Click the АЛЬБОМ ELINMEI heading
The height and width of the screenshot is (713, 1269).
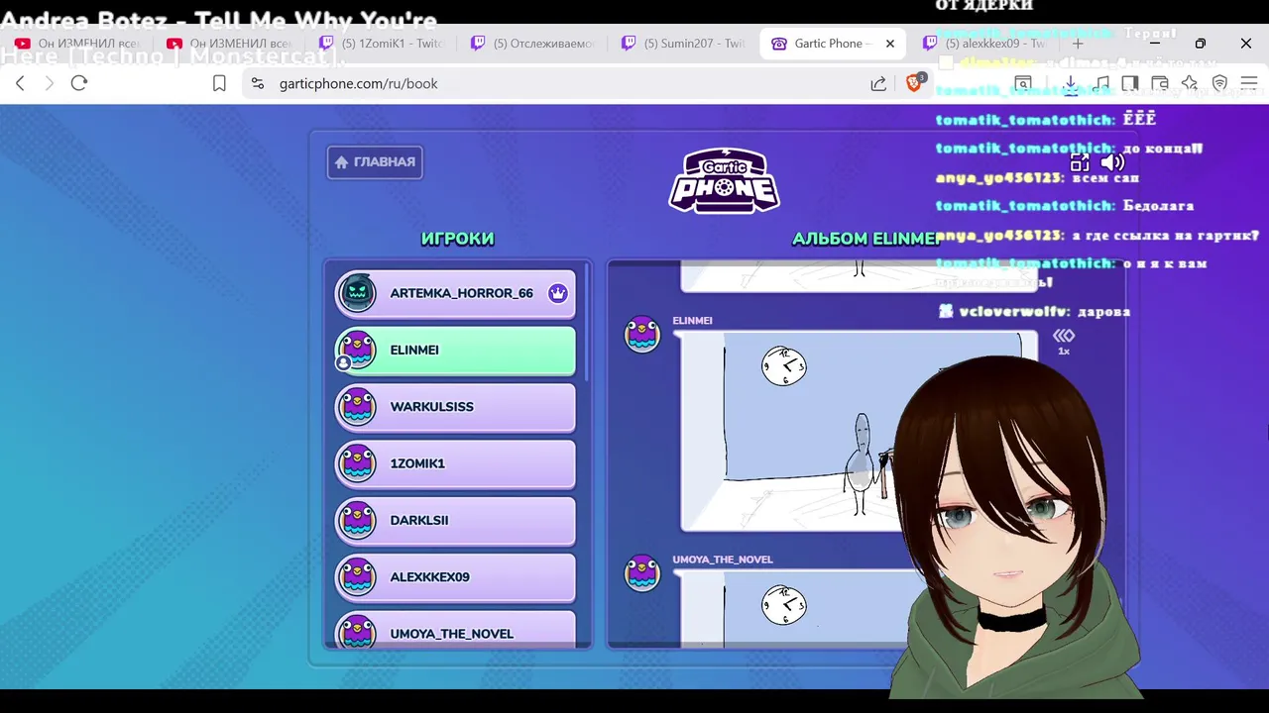pos(865,239)
